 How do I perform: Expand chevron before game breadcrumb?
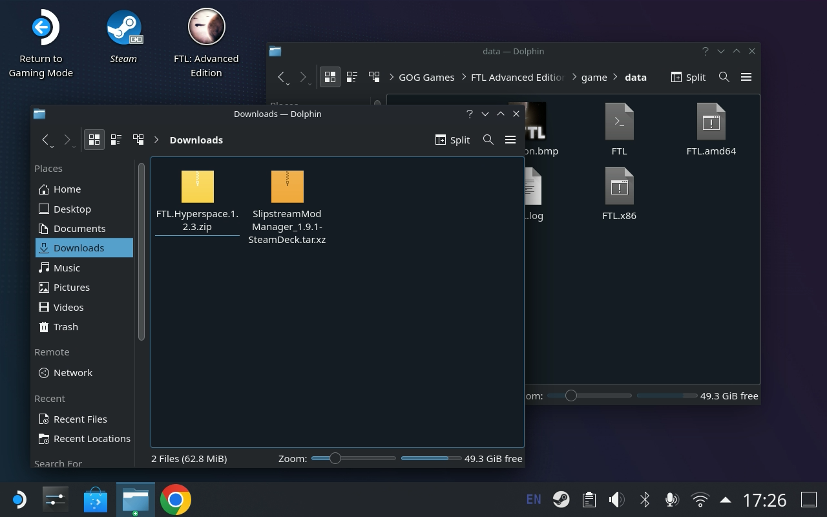pyautogui.click(x=574, y=77)
